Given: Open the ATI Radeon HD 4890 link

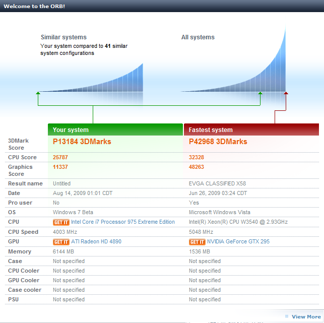Looking at the screenshot, I should [x=96, y=241].
